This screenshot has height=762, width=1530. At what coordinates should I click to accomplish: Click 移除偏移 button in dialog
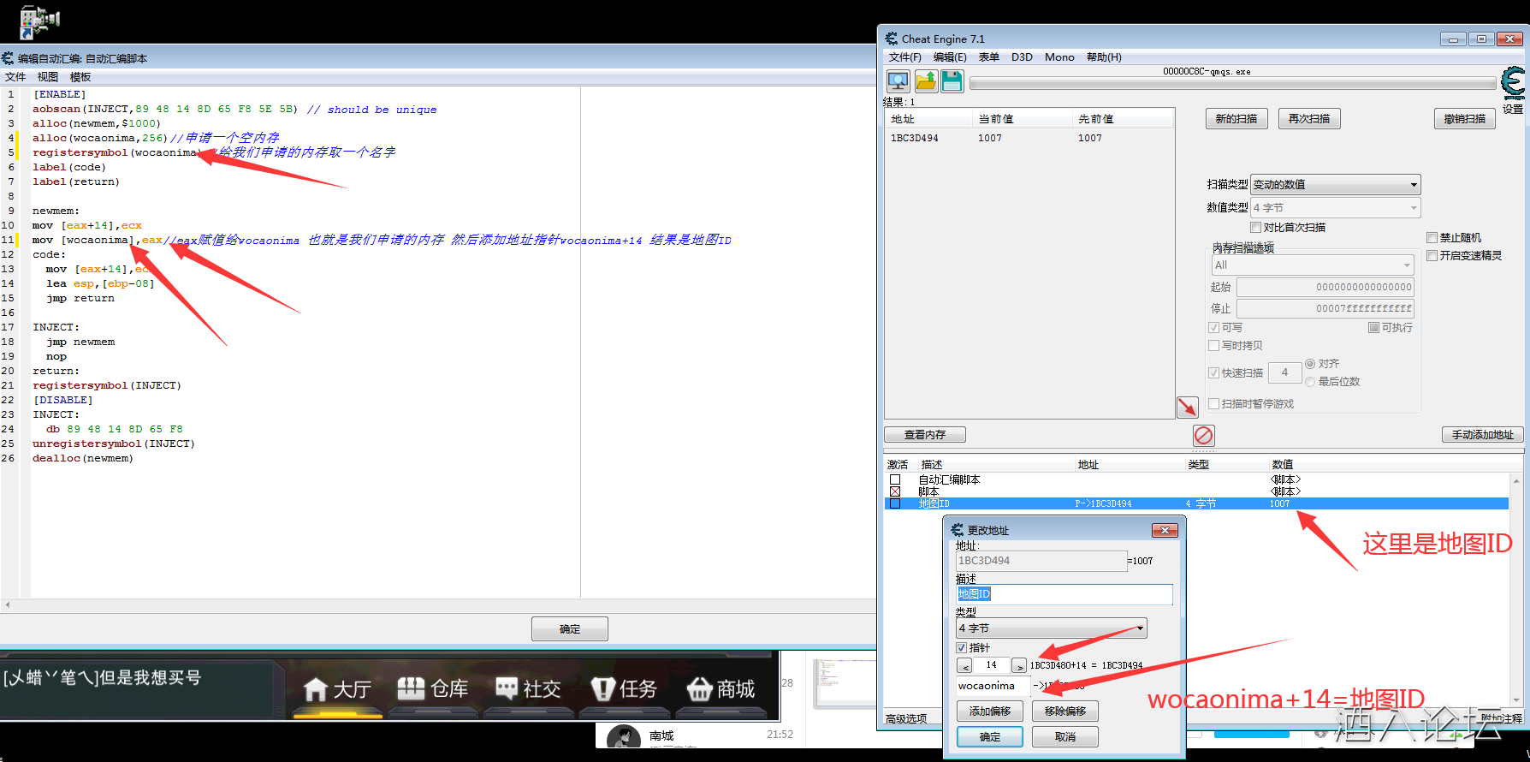pos(1065,711)
